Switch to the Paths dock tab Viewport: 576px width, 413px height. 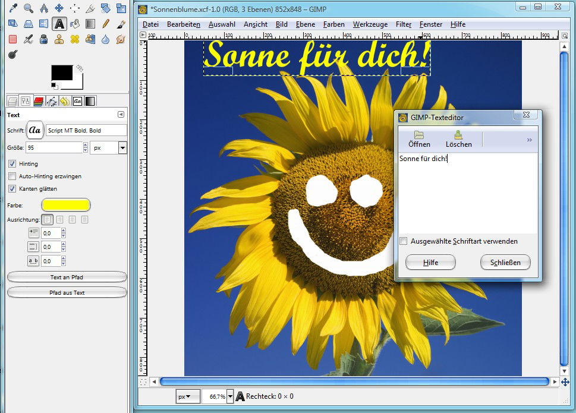click(x=52, y=101)
